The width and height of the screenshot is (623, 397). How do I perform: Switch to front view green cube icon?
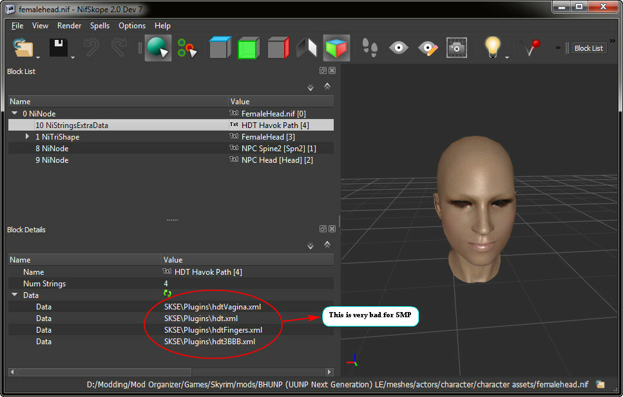pos(249,48)
